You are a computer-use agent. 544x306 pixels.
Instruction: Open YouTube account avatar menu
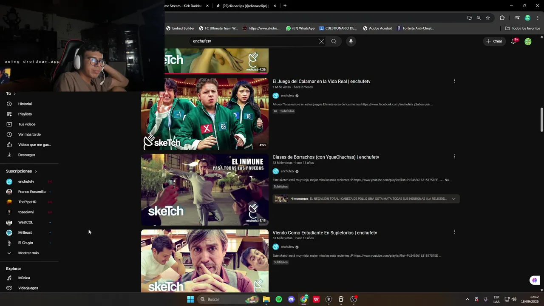pyautogui.click(x=528, y=41)
